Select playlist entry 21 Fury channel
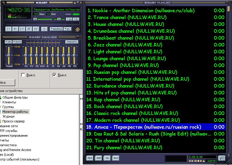The width and height of the screenshot is (232, 165). click(156, 148)
